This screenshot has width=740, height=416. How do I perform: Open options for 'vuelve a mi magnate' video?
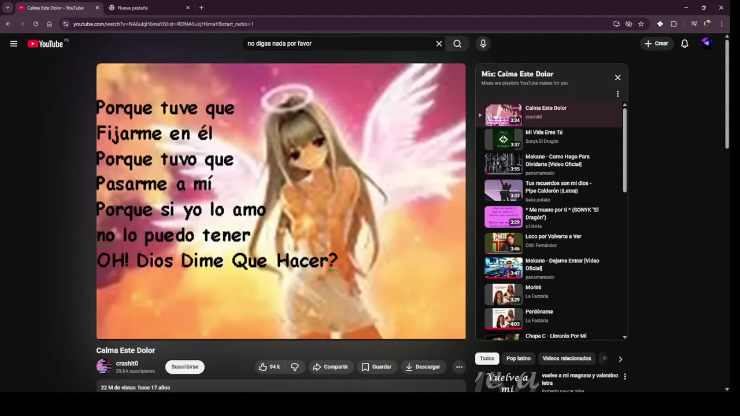pos(624,376)
